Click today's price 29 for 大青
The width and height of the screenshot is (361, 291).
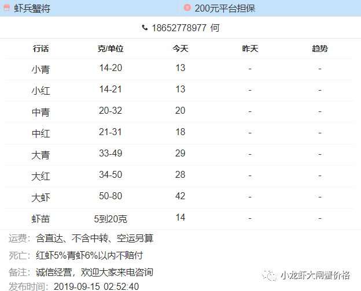coord(181,154)
